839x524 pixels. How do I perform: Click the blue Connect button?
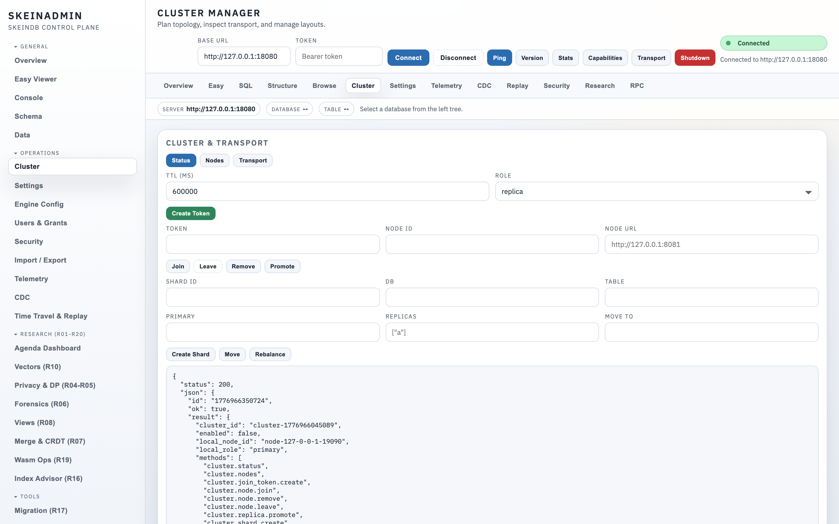408,58
